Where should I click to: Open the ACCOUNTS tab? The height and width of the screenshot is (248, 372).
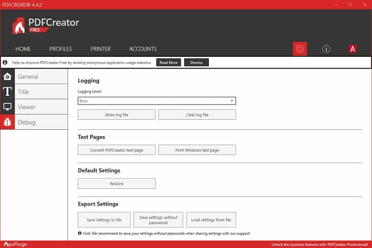click(x=143, y=49)
